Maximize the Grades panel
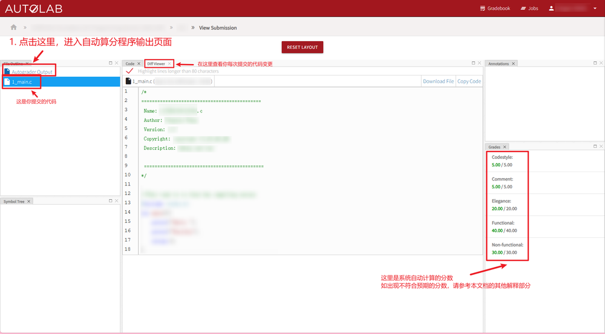 click(x=595, y=146)
